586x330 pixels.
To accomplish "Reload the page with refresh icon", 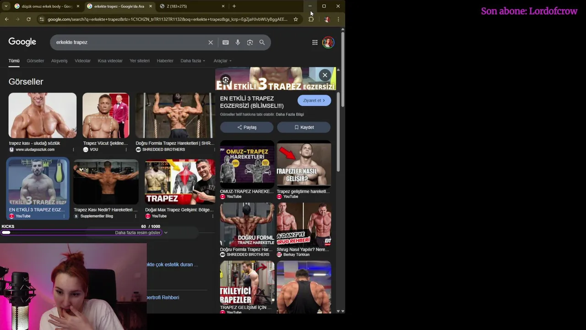I will pos(28,19).
